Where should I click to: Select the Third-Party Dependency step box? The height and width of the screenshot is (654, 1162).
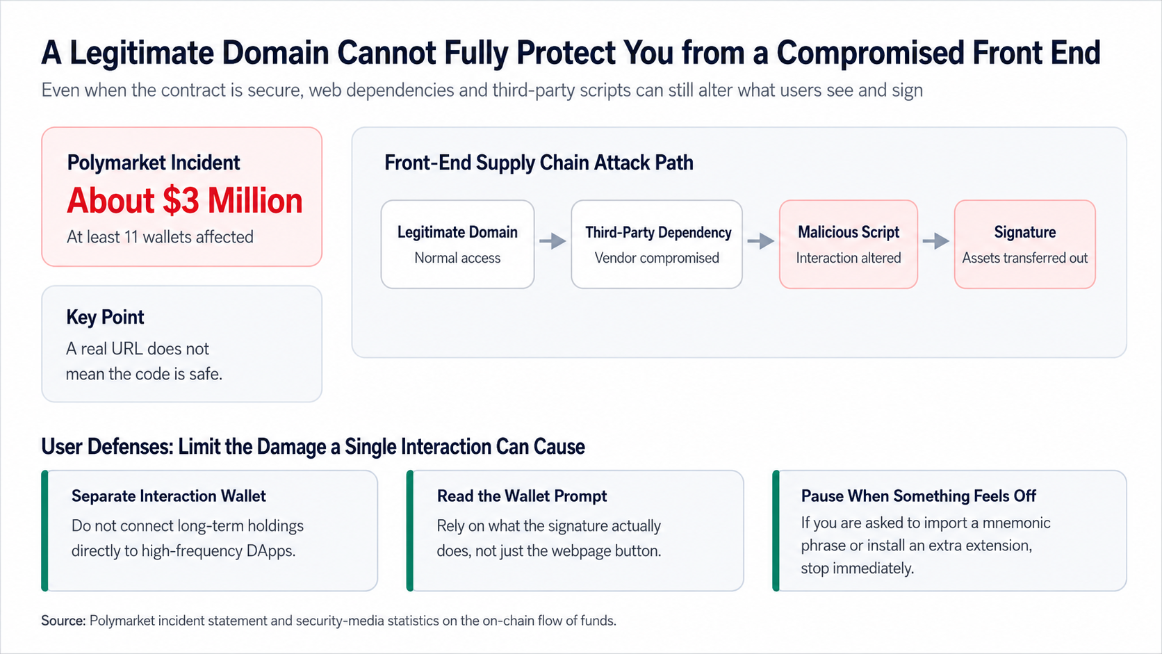coord(657,244)
